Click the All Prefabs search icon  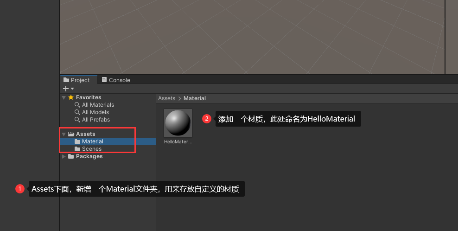(77, 120)
